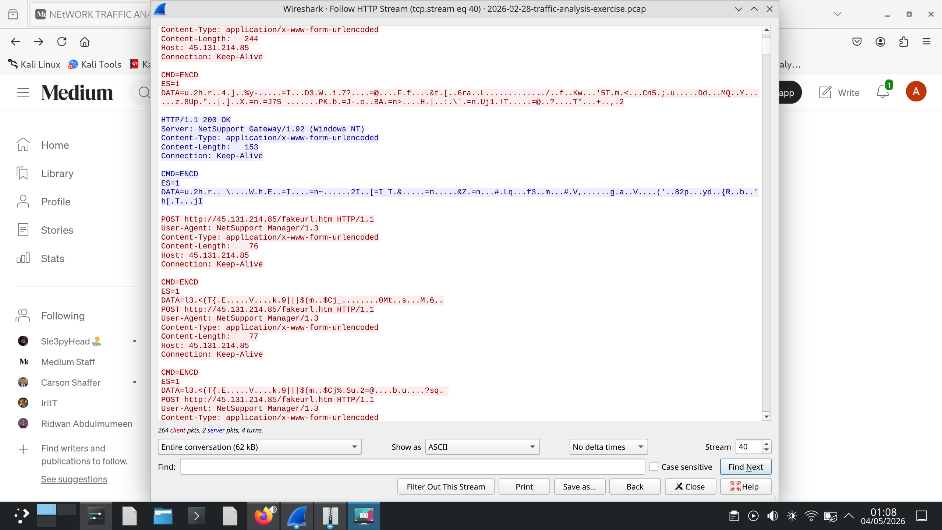Open the Help button in Wireshark dialog
This screenshot has height=530, width=942.
point(746,487)
